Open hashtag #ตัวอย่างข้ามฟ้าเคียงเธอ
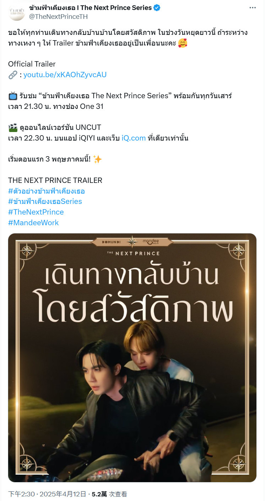This screenshot has width=266, height=501. (47, 191)
